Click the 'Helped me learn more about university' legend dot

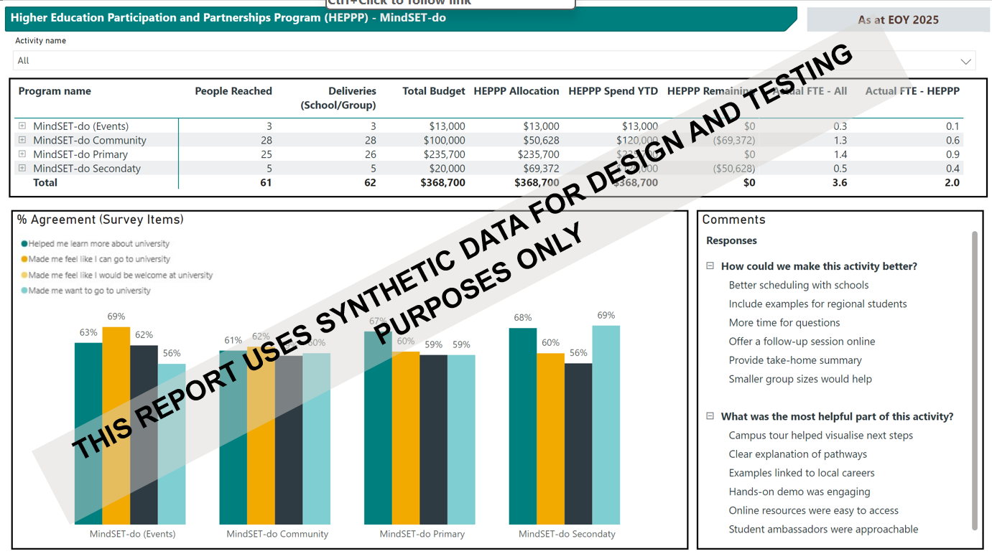pyautogui.click(x=24, y=244)
